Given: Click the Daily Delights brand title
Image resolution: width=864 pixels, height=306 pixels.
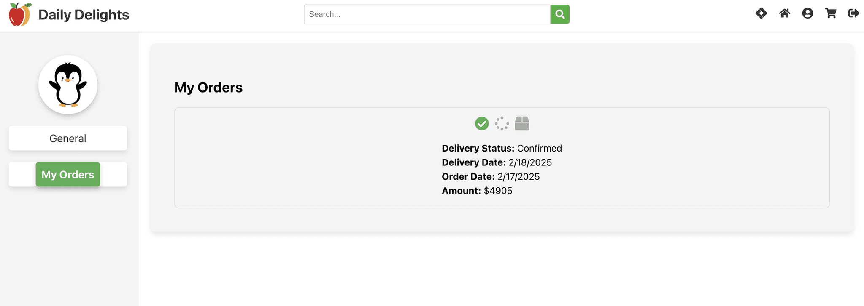Looking at the screenshot, I should pos(84,15).
